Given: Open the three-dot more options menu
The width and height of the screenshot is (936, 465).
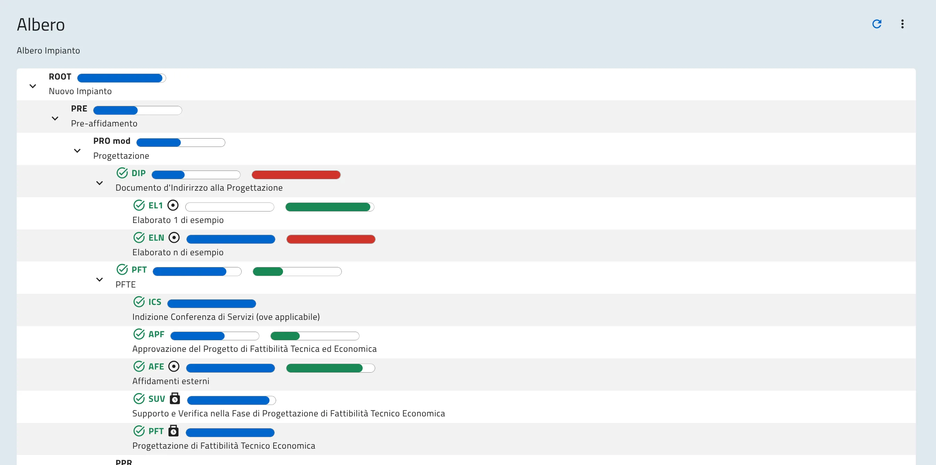Looking at the screenshot, I should point(902,24).
